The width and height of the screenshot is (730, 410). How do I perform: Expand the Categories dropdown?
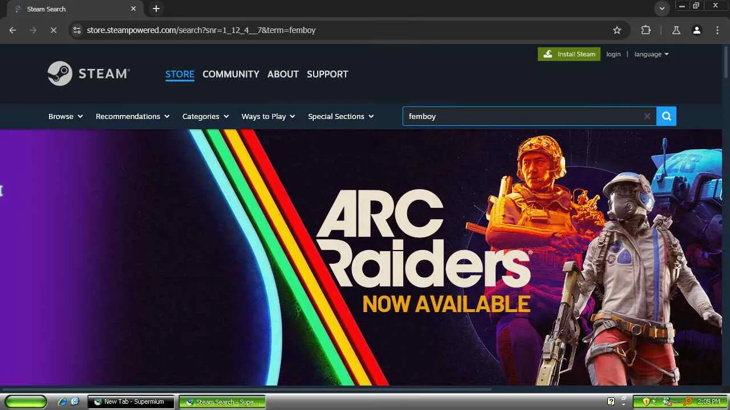[205, 116]
